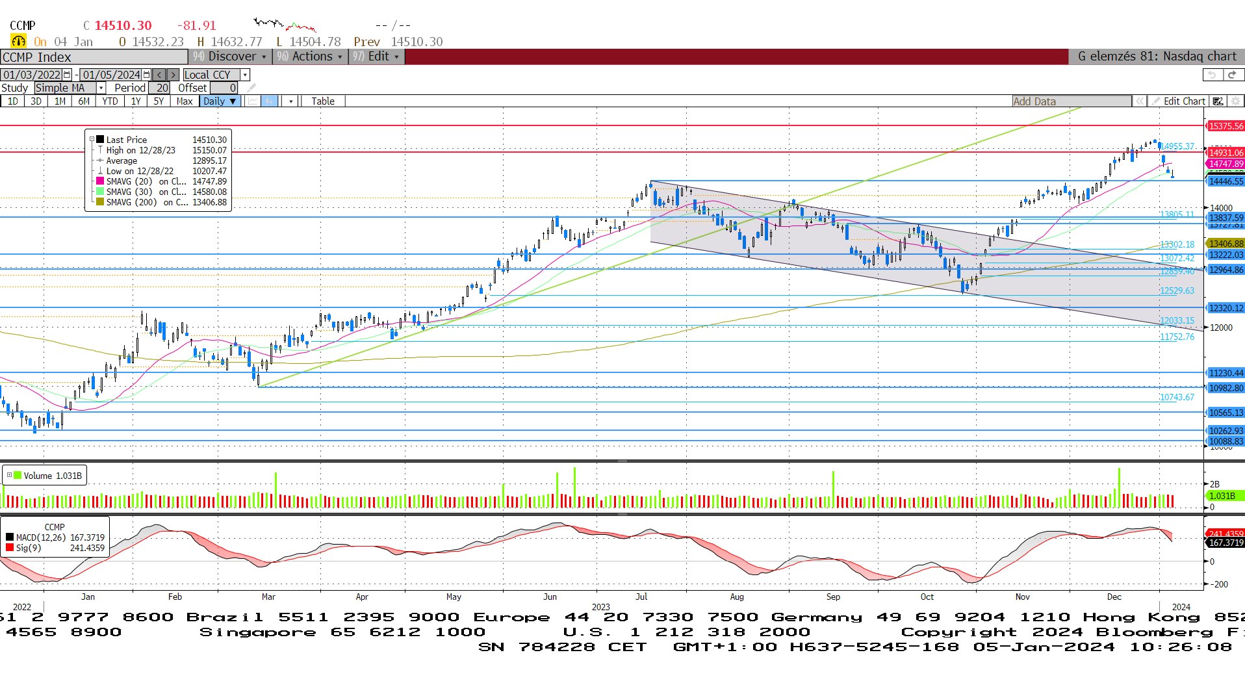Open the start date calendar picker
1245x683 pixels.
click(67, 75)
